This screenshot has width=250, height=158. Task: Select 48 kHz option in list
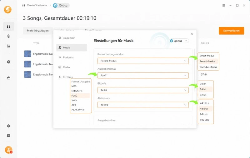205,109
